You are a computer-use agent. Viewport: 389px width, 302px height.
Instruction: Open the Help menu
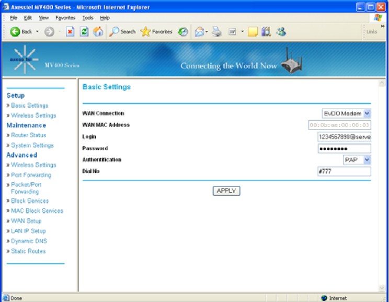pyautogui.click(x=105, y=18)
